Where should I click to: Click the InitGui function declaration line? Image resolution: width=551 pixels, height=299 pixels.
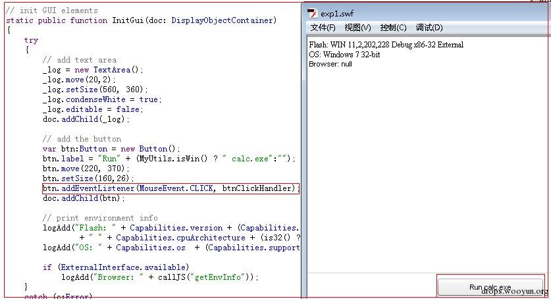(142, 20)
